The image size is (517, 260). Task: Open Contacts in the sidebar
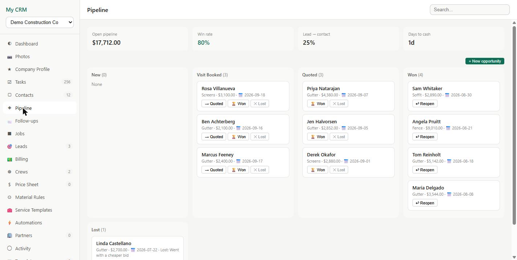coord(40,95)
